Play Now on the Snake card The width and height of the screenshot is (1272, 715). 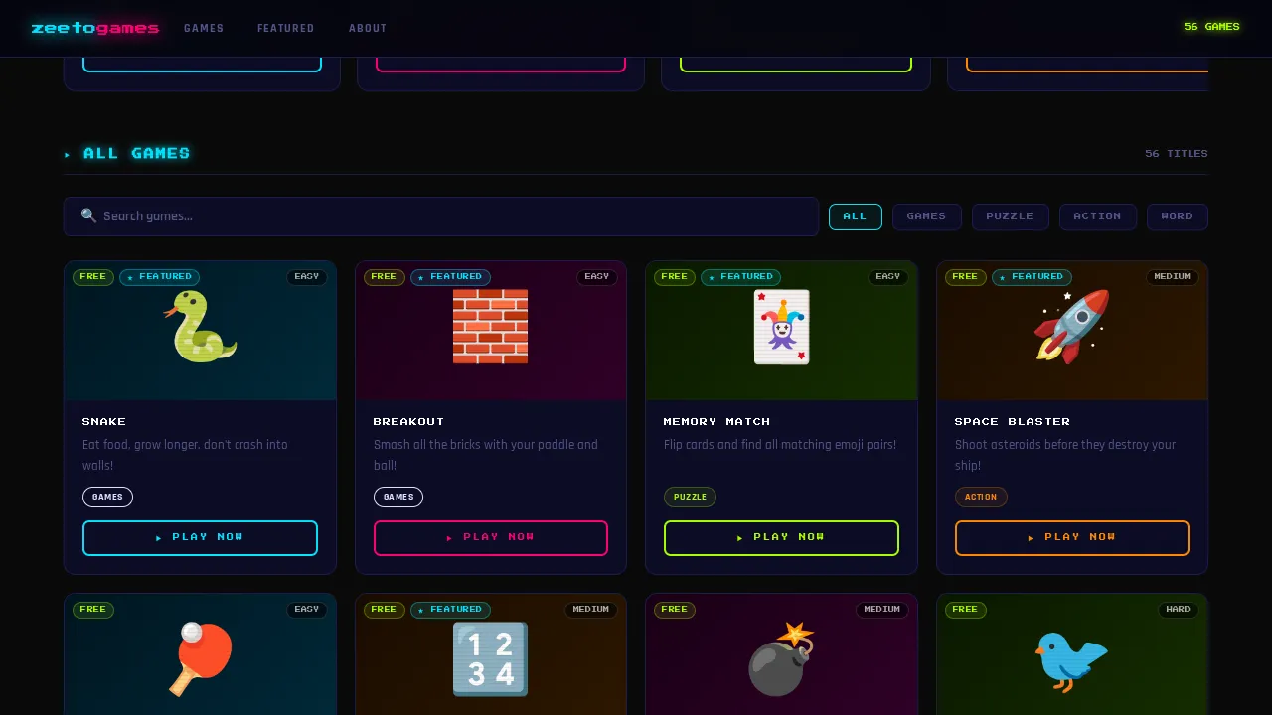click(200, 538)
